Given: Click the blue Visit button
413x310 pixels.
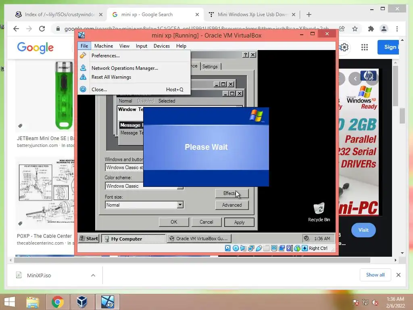Looking at the screenshot, I should point(363,230).
